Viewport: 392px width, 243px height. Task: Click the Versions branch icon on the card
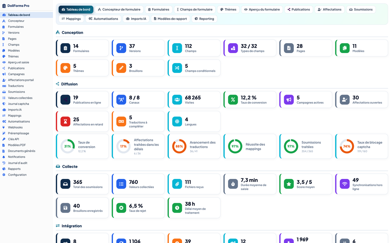(121, 48)
